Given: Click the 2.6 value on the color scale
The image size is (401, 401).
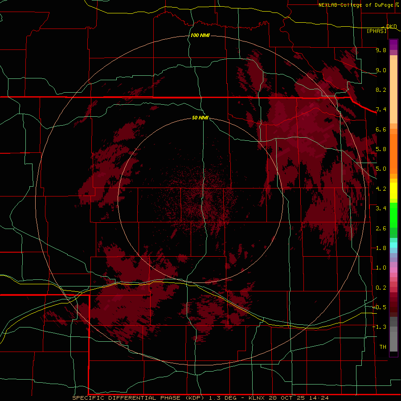Looking at the screenshot, I should pyautogui.click(x=381, y=228).
